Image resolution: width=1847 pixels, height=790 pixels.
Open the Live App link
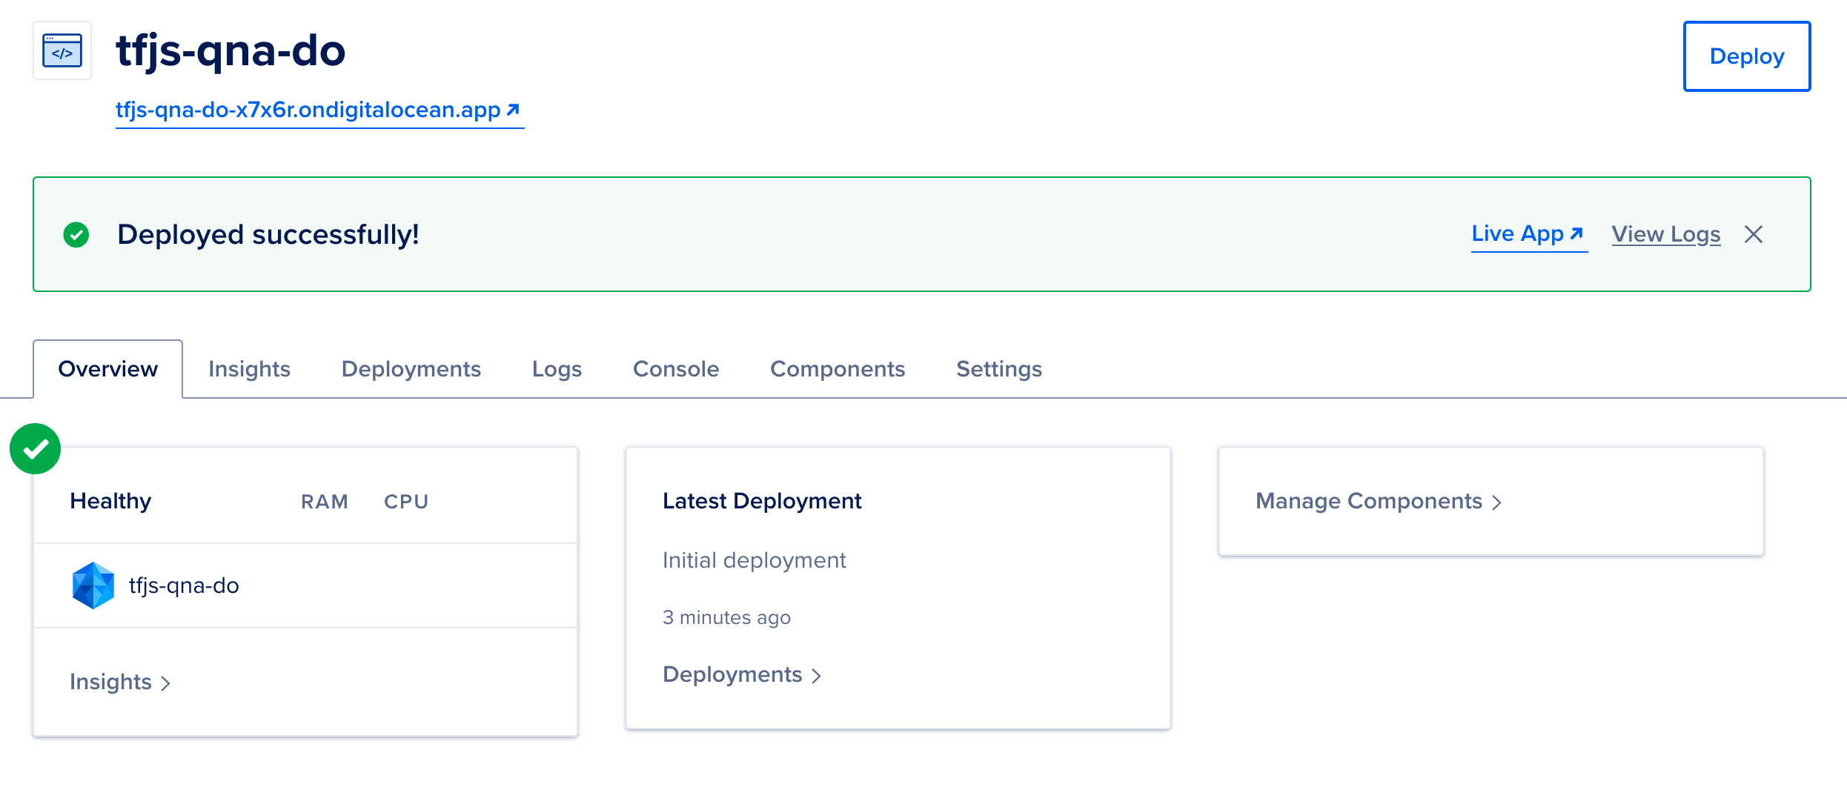pyautogui.click(x=1529, y=234)
